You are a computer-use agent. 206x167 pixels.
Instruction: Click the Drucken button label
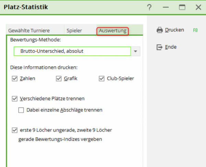[x=174, y=30]
